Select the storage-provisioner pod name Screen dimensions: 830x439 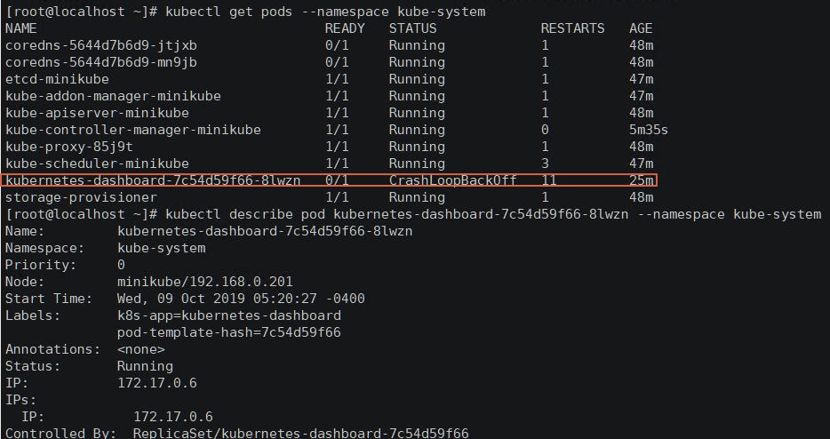tap(82, 197)
